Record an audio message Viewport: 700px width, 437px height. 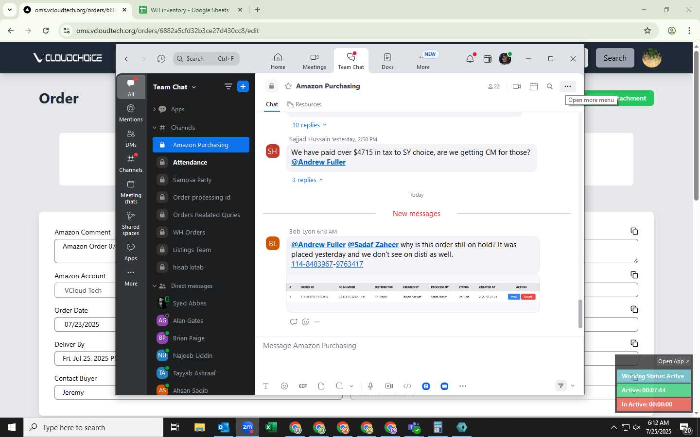pyautogui.click(x=370, y=386)
